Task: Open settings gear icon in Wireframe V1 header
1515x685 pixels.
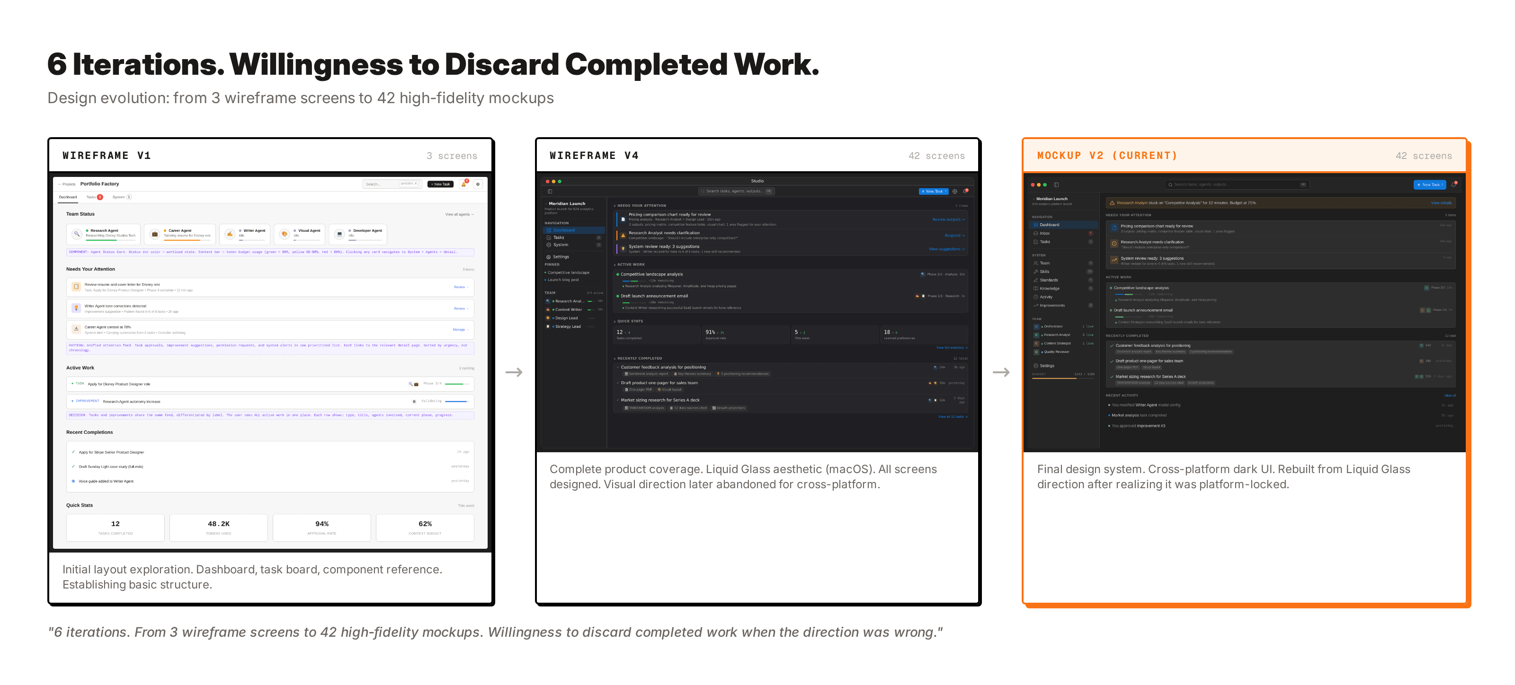Action: (478, 184)
